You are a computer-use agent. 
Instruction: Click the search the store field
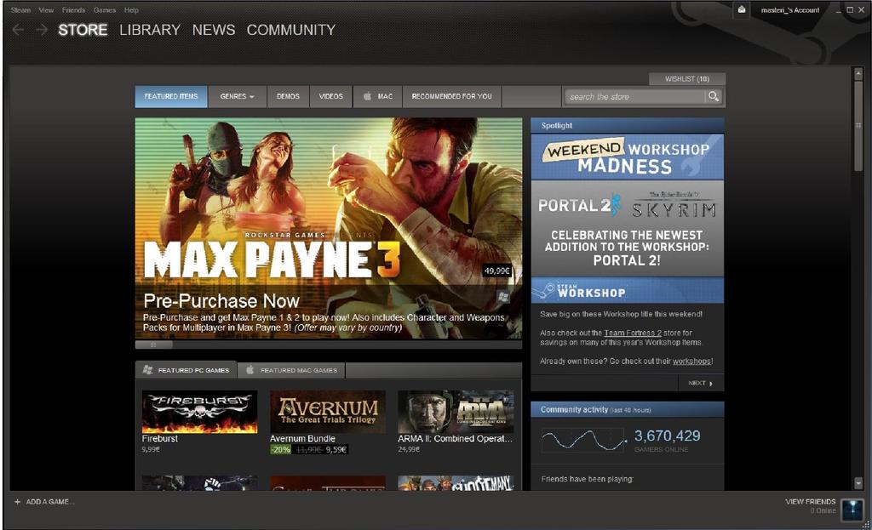[x=634, y=97]
